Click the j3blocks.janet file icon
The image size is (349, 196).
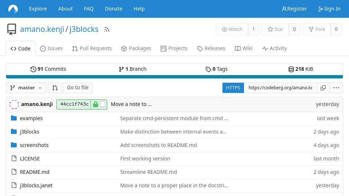tap(14, 185)
